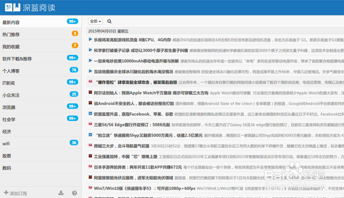The width and height of the screenshot is (344, 198).
Task: Select 最新内容 in the sidebar
Action: click(41, 21)
